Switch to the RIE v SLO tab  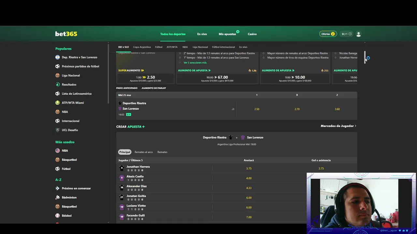[123, 47]
